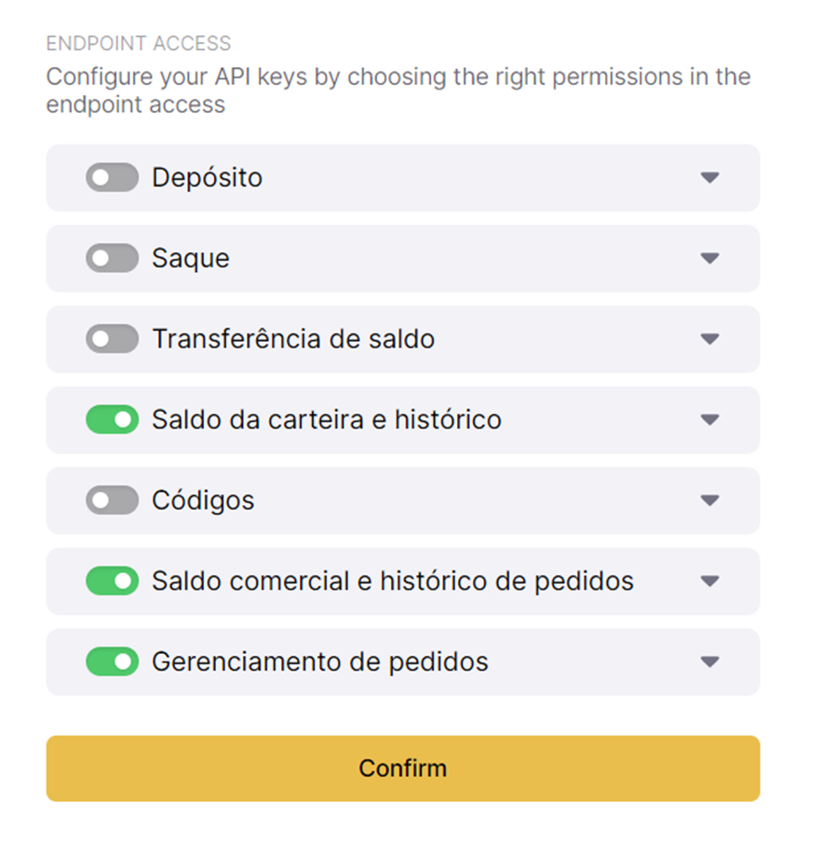Enable the Depósito permission toggle
This screenshot has height=844, width=825.
click(112, 177)
